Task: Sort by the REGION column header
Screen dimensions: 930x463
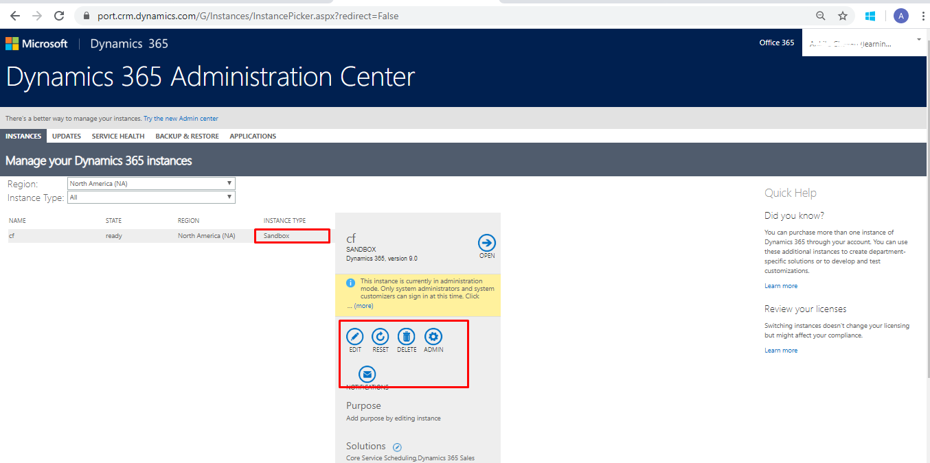Action: click(x=189, y=221)
